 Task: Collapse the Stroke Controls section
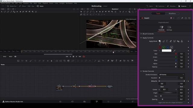tap(141, 71)
